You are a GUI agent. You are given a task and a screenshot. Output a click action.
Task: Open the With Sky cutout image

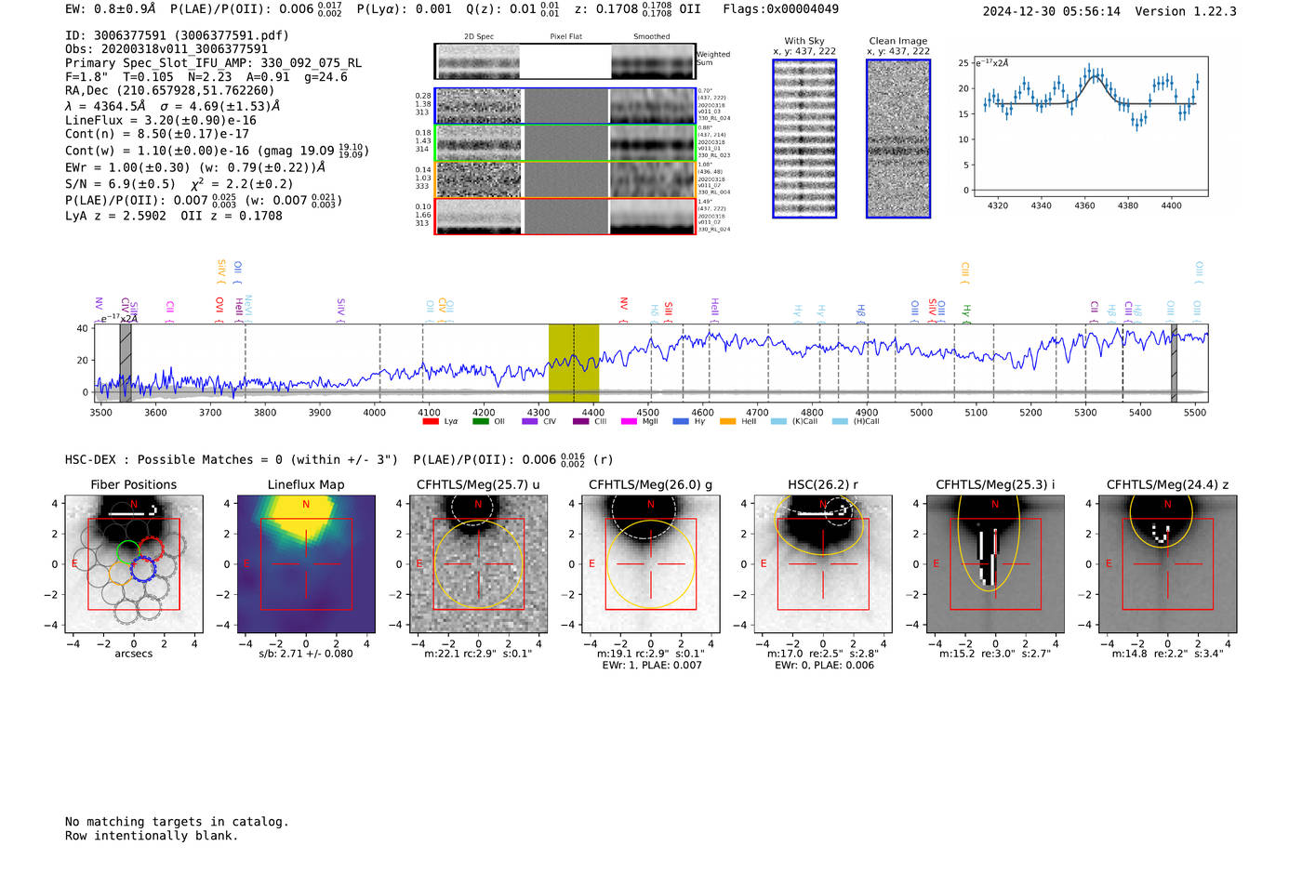coord(804,139)
